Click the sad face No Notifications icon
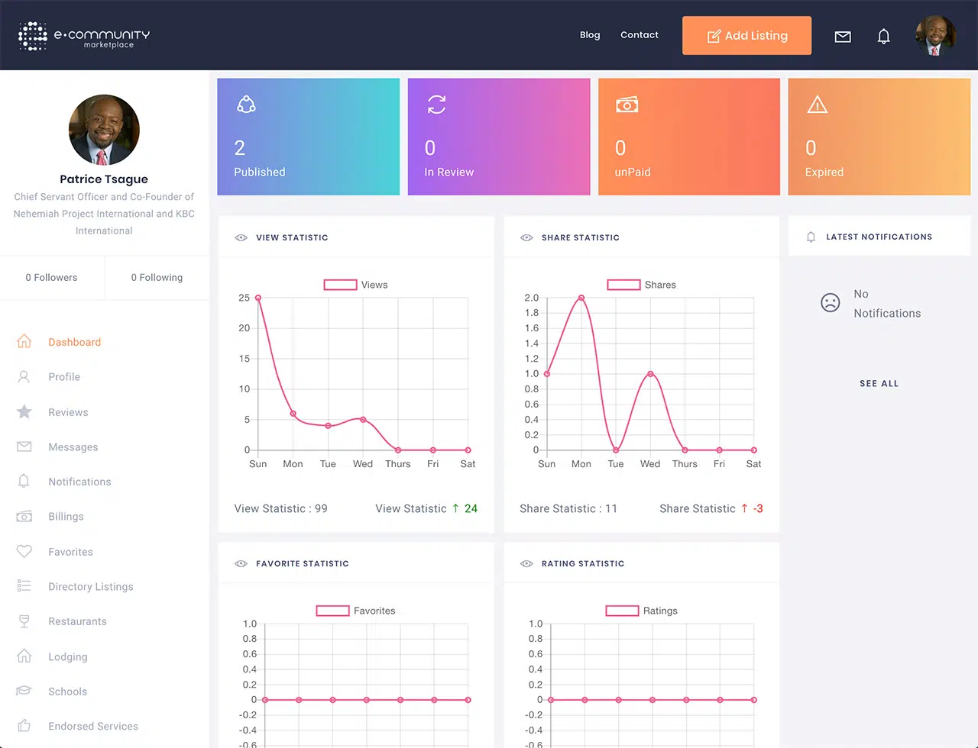This screenshot has width=978, height=748. point(830,302)
